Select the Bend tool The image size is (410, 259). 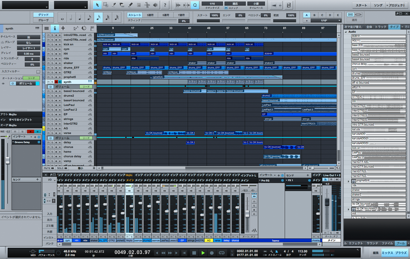pos(147,5)
